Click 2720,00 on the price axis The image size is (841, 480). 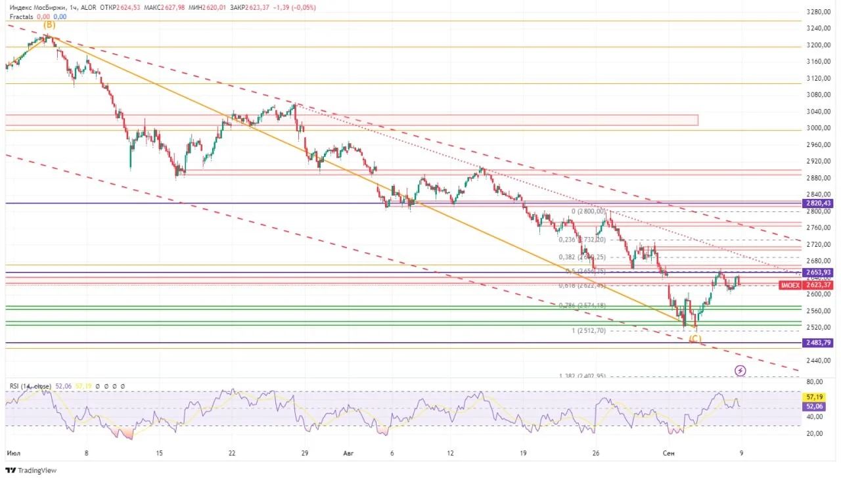point(819,244)
